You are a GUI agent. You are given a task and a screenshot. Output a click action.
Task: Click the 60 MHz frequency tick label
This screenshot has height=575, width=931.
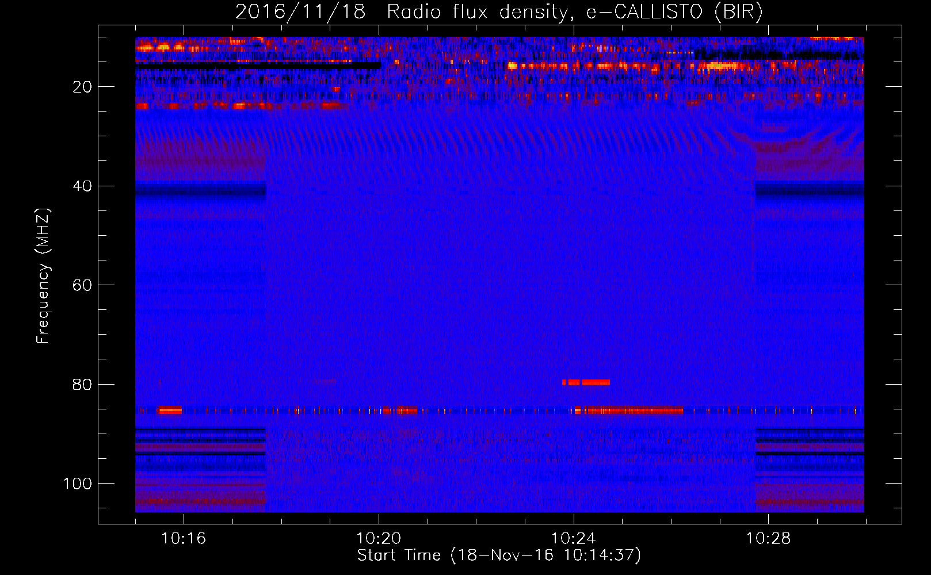[82, 285]
